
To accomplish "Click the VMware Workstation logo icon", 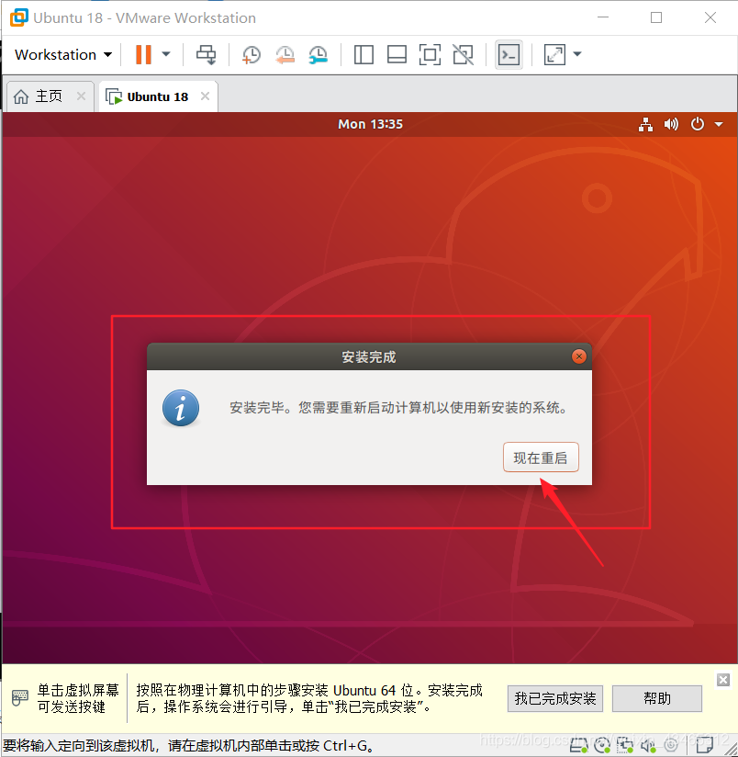I will click(x=19, y=17).
